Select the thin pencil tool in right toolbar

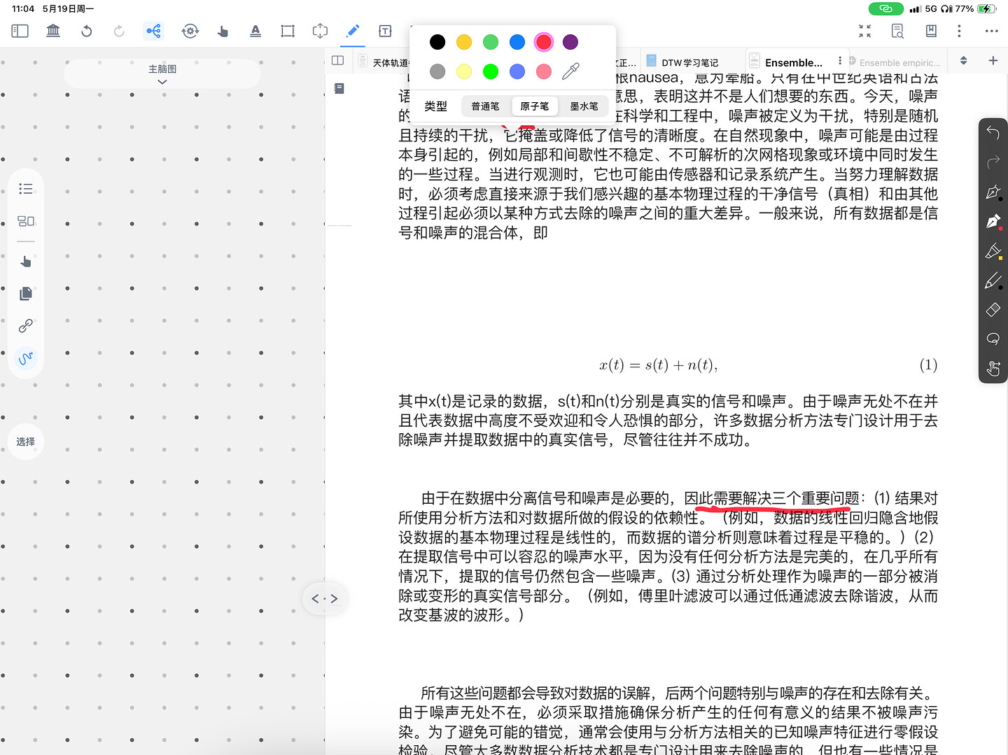pos(993,281)
